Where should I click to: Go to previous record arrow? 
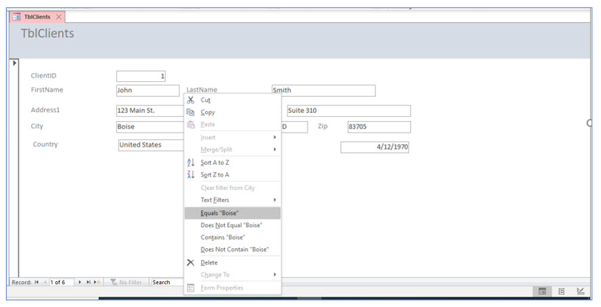45,282
